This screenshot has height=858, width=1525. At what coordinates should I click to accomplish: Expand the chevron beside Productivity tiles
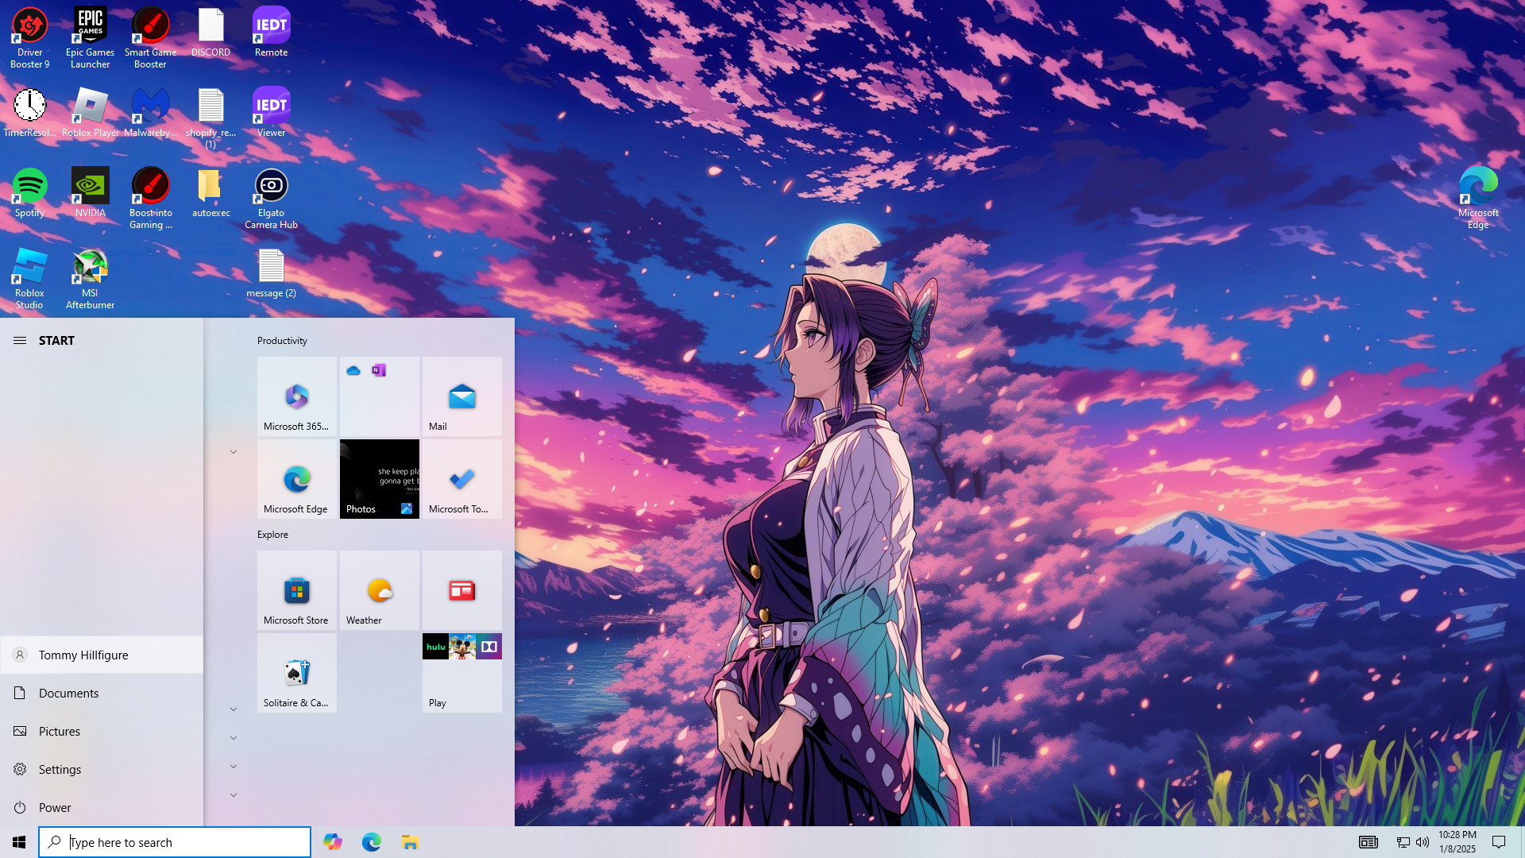pyautogui.click(x=234, y=452)
